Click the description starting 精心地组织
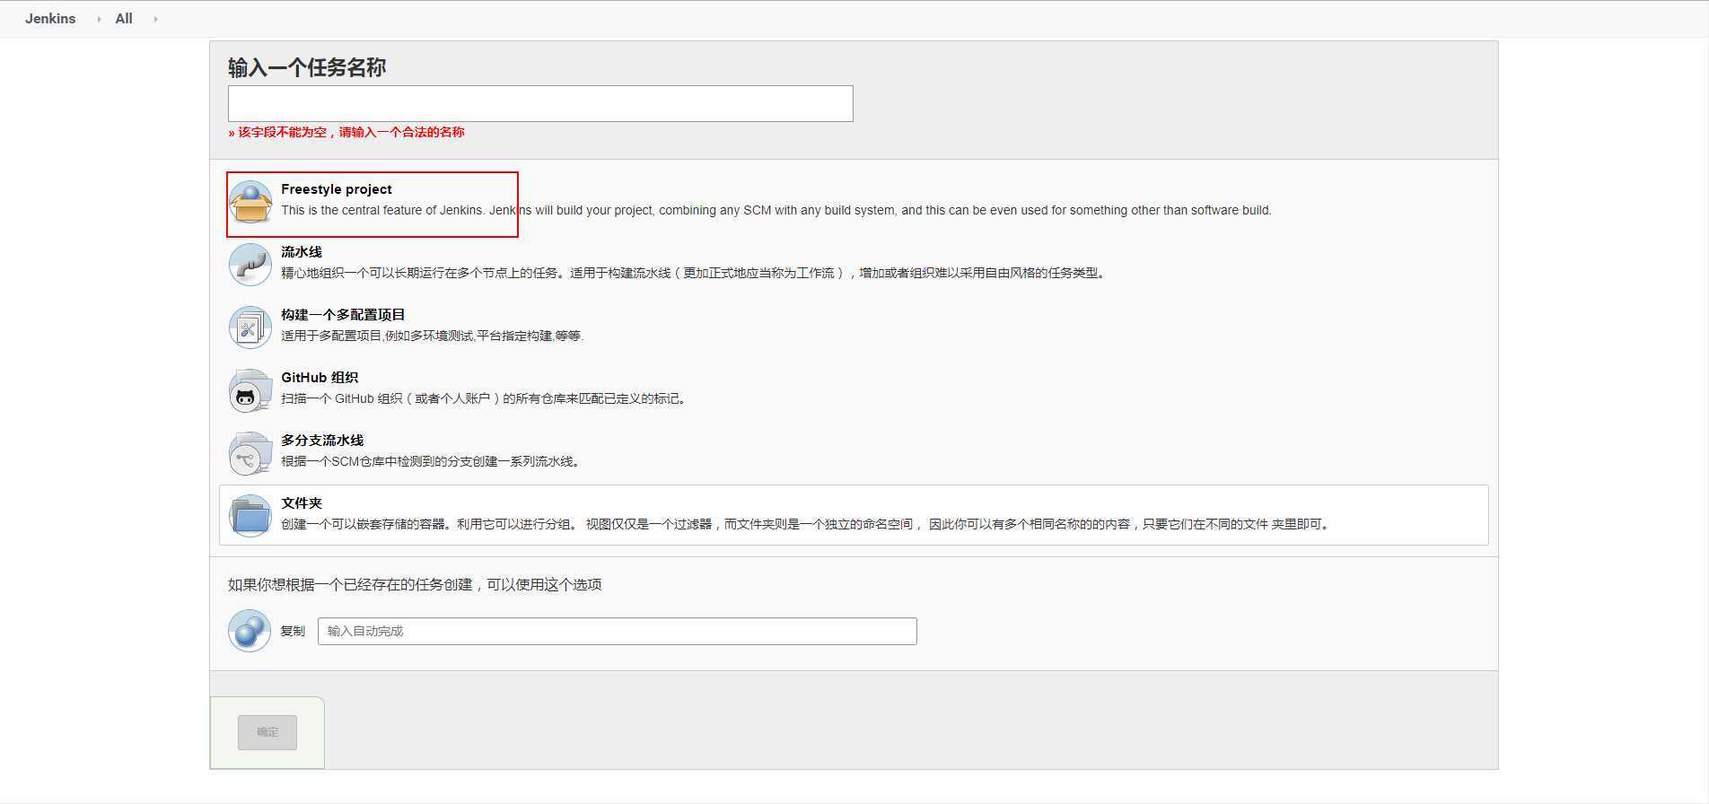Screen dimensions: 1709x804 click(x=695, y=273)
